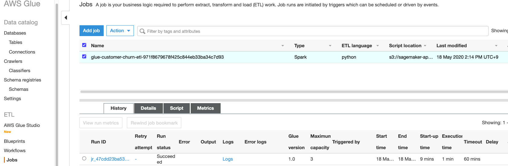Click the ETL section heading in sidebar
Image resolution: width=508 pixels, height=166 pixels.
coord(9,115)
